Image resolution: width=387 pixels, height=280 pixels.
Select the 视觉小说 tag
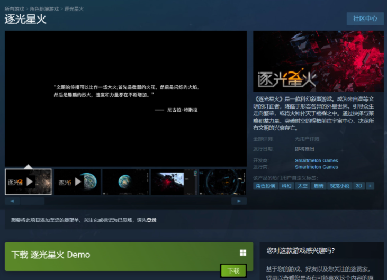[339, 186]
